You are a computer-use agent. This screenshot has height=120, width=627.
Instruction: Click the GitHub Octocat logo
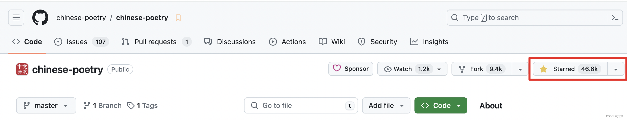(x=40, y=18)
